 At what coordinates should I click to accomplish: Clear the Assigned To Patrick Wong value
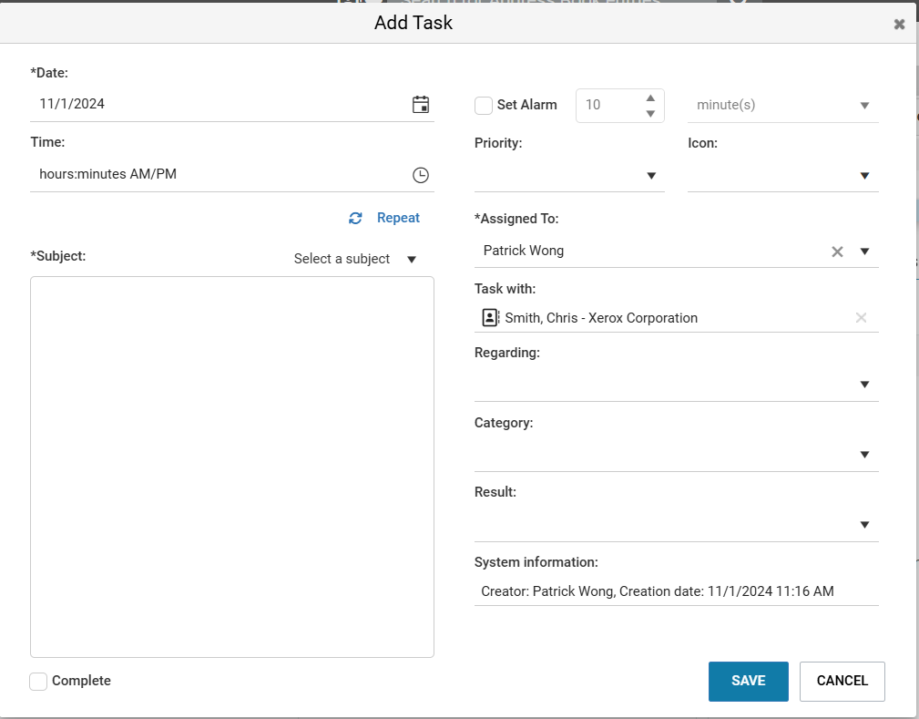(837, 252)
